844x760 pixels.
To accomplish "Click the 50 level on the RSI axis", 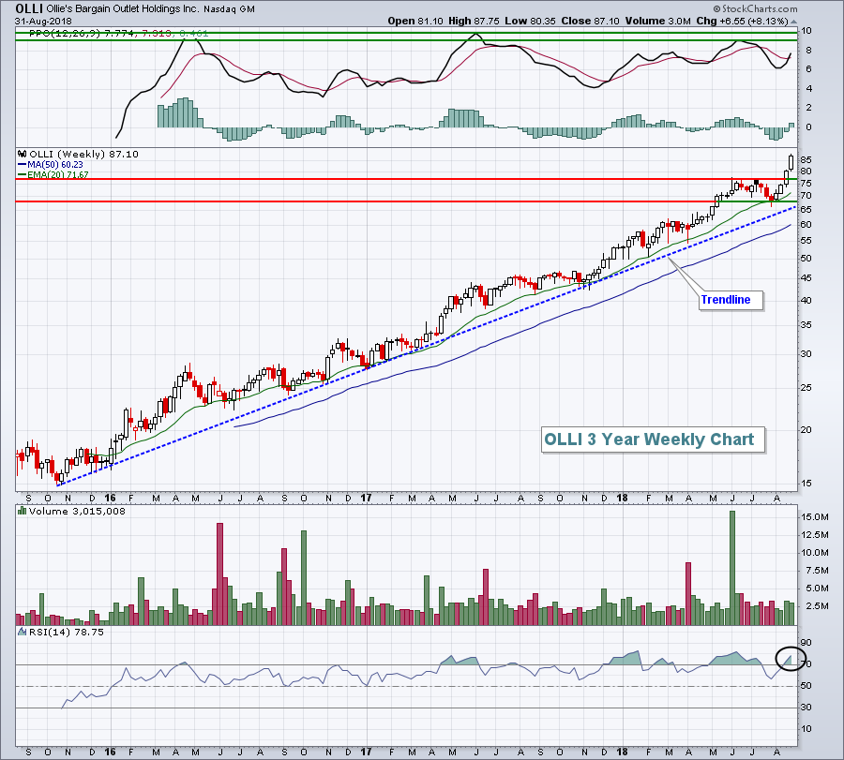I will click(806, 686).
